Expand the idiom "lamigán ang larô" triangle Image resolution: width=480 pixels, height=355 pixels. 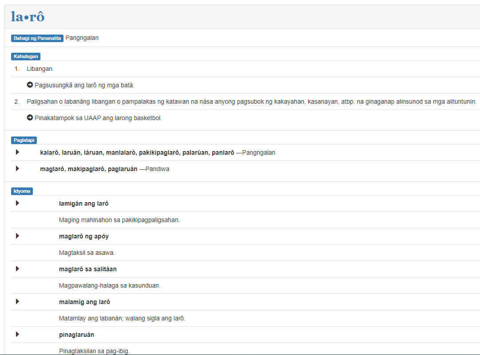click(18, 203)
